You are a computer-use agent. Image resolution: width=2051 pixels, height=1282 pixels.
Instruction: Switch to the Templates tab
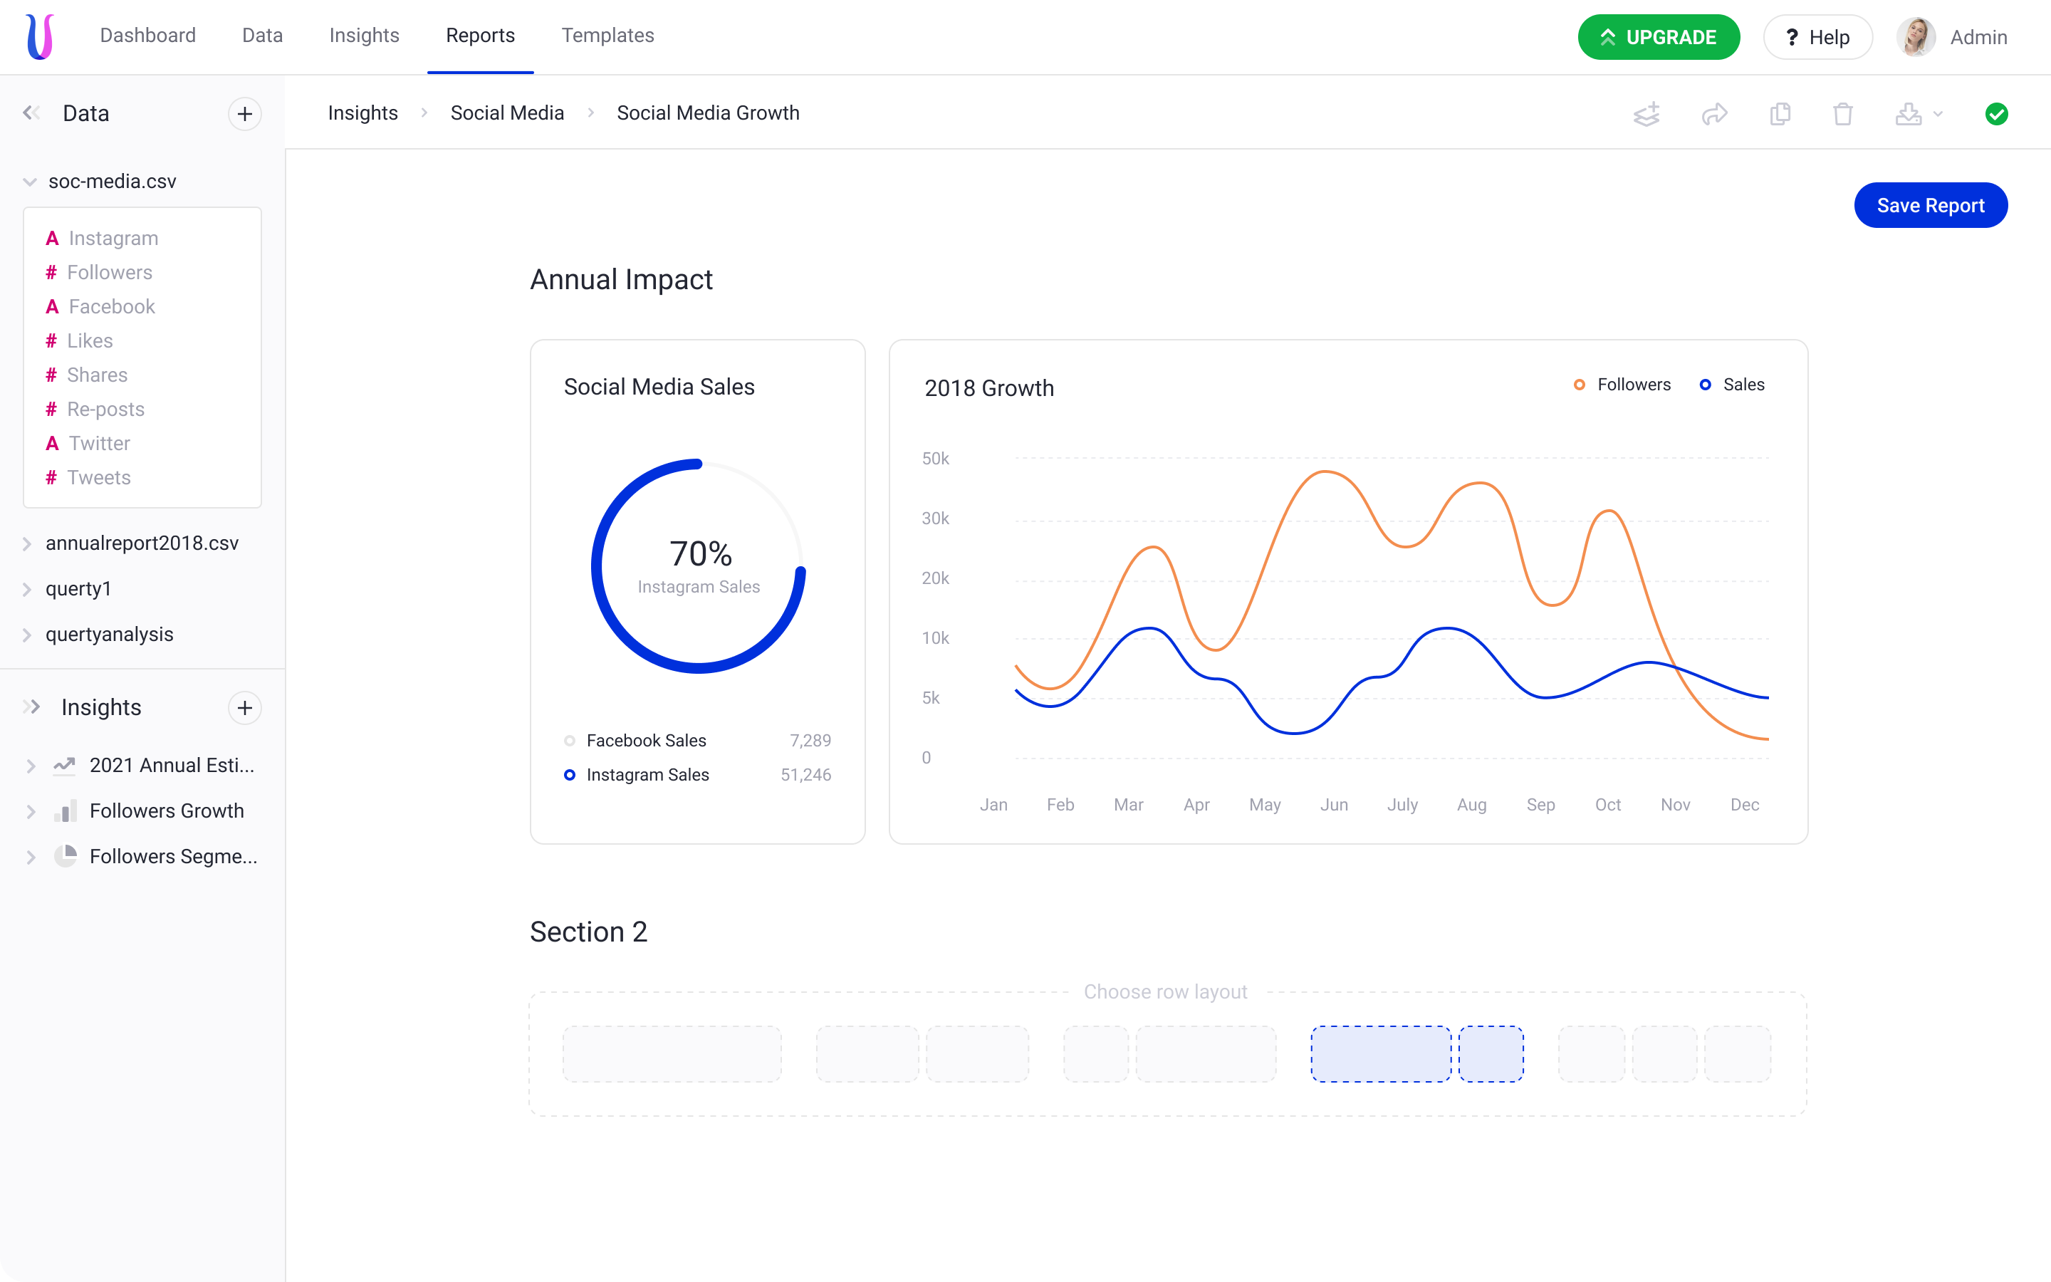tap(607, 36)
